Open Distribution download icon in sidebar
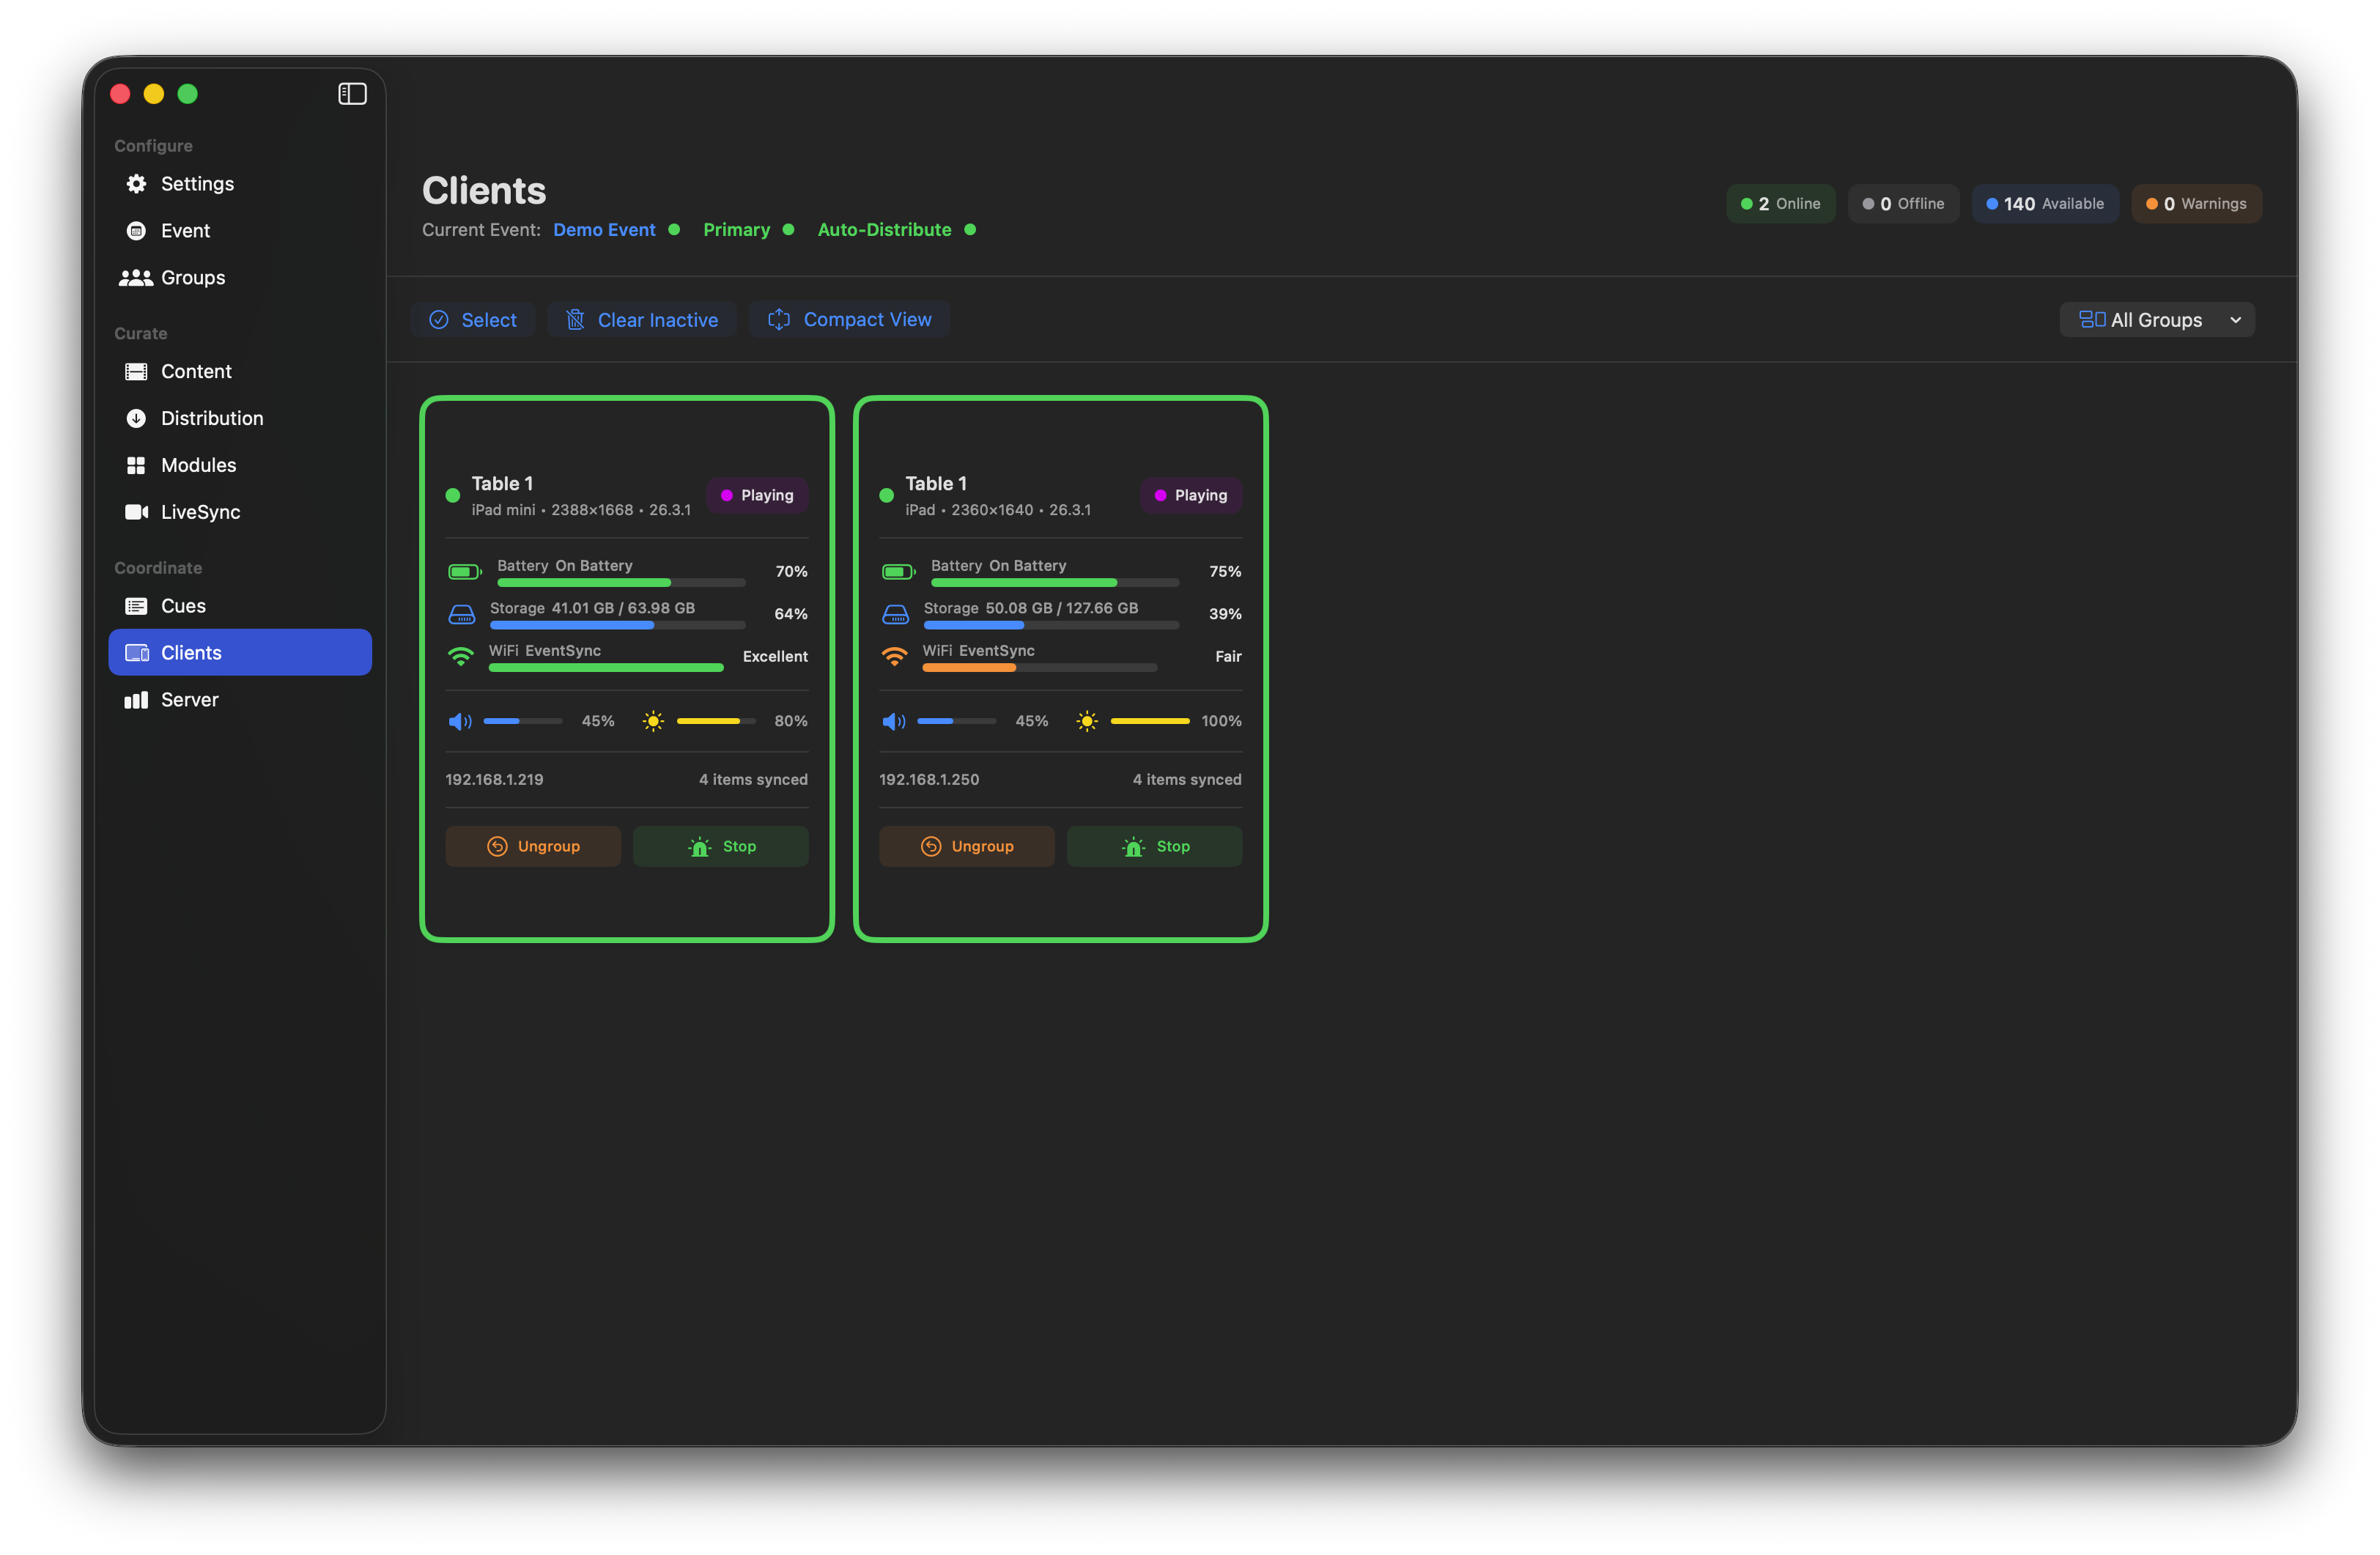The image size is (2380, 1555). pyautogui.click(x=136, y=418)
